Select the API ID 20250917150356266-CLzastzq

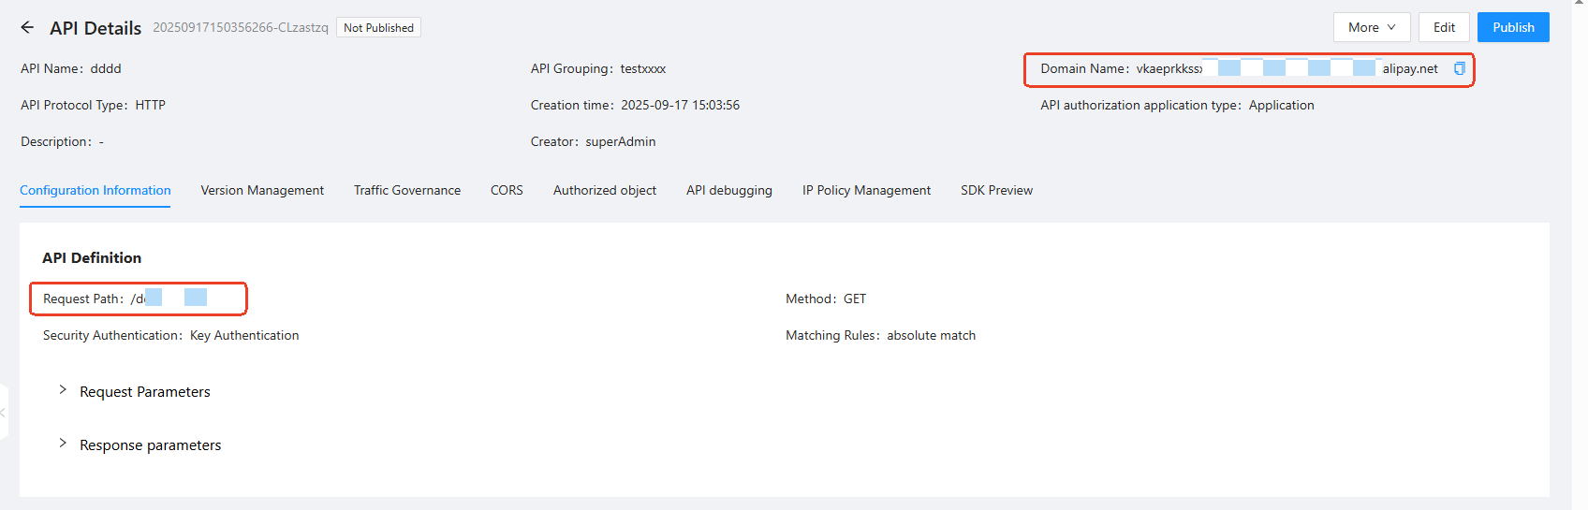tap(241, 27)
